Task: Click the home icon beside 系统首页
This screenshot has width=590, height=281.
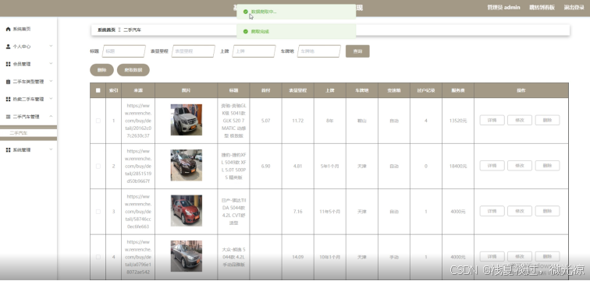Action: click(8, 29)
